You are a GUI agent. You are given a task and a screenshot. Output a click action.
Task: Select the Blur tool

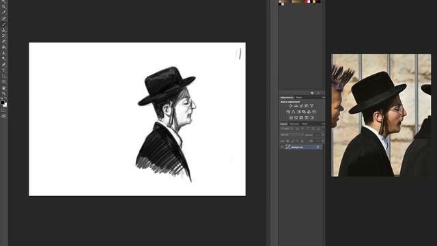pyautogui.click(x=3, y=53)
